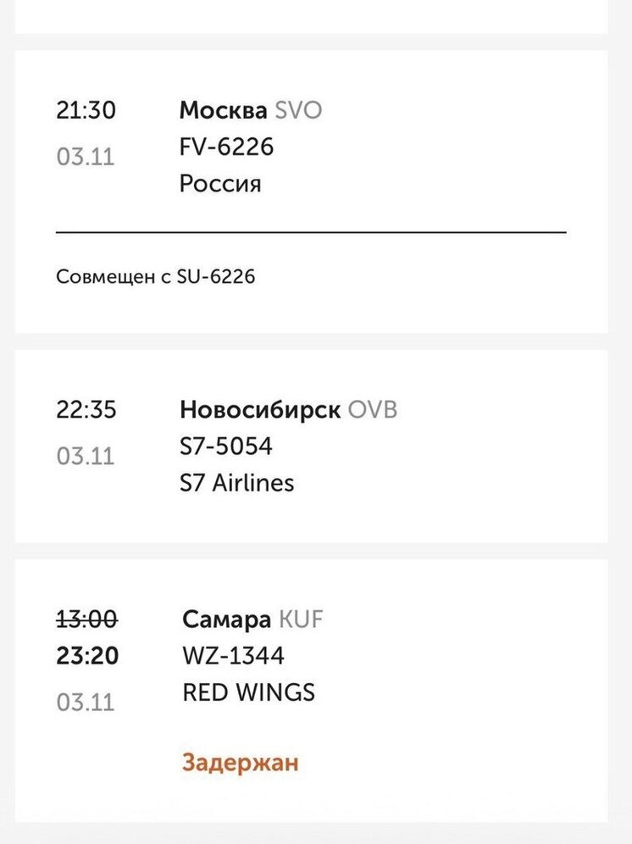This screenshot has width=632, height=844.
Task: Click the departure time 21:30
Action: tap(84, 108)
